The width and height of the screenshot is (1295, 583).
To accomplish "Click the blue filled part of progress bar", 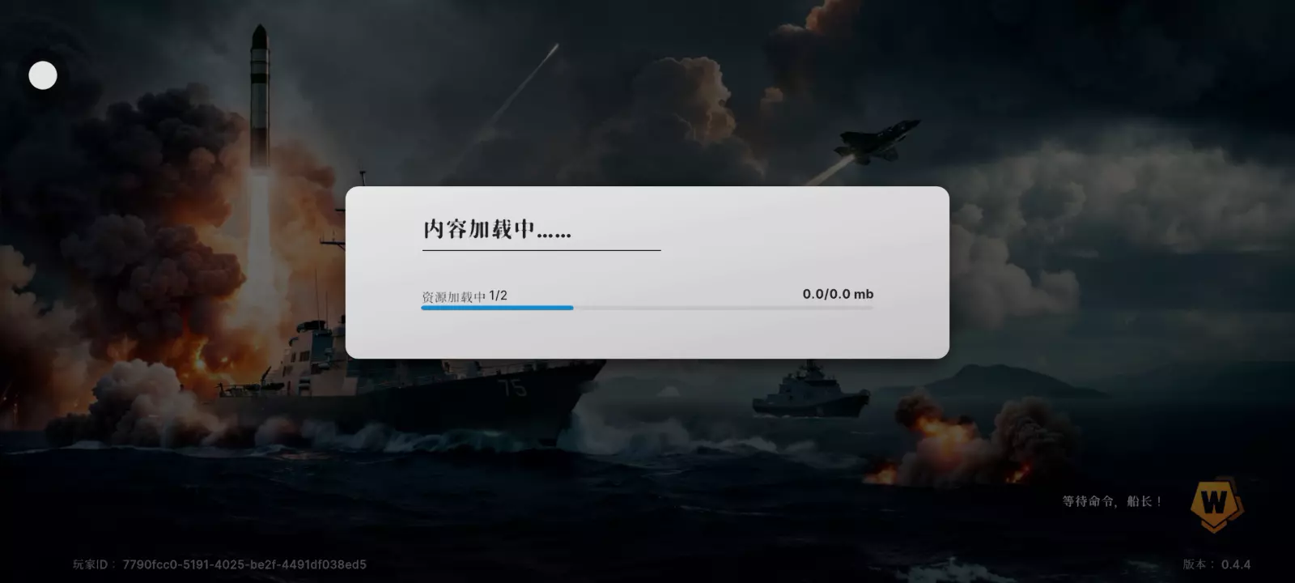I will click(x=497, y=308).
